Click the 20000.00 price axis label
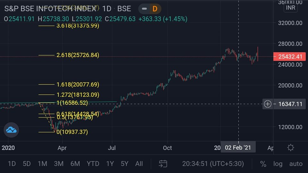The image size is (308, 173). pos(290,85)
